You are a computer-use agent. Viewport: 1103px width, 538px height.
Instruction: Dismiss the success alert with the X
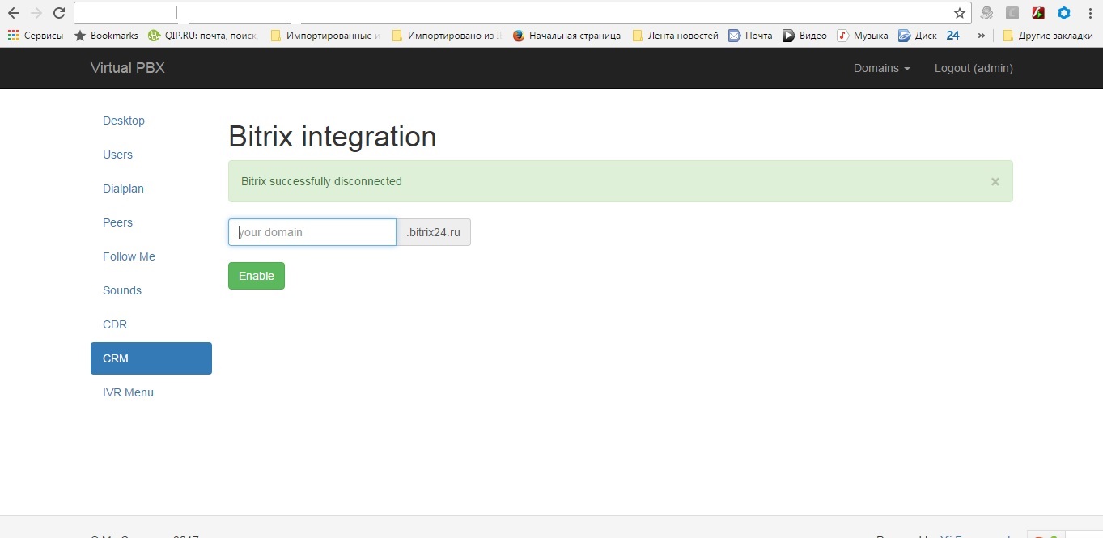pyautogui.click(x=995, y=182)
